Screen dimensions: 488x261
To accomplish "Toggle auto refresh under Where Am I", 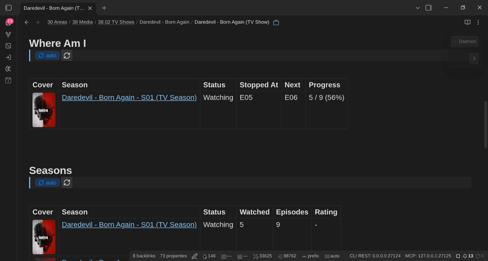I will [47, 56].
